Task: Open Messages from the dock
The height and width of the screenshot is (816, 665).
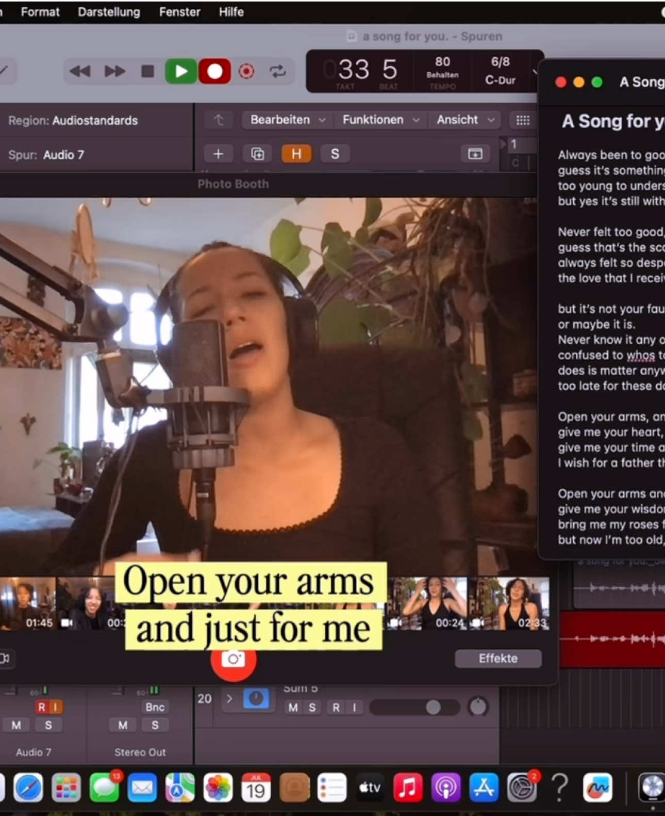Action: (x=104, y=788)
